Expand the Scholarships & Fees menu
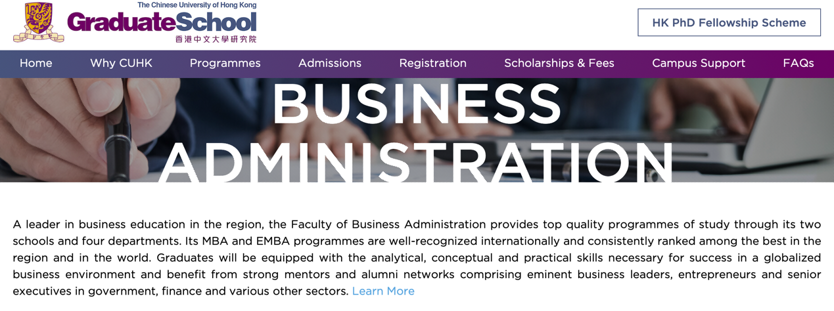 pos(559,63)
